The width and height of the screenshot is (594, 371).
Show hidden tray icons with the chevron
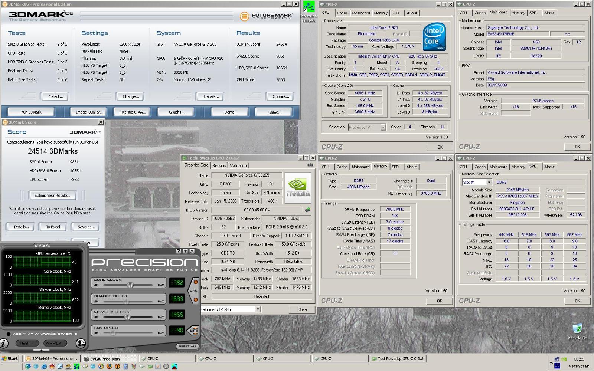click(551, 362)
